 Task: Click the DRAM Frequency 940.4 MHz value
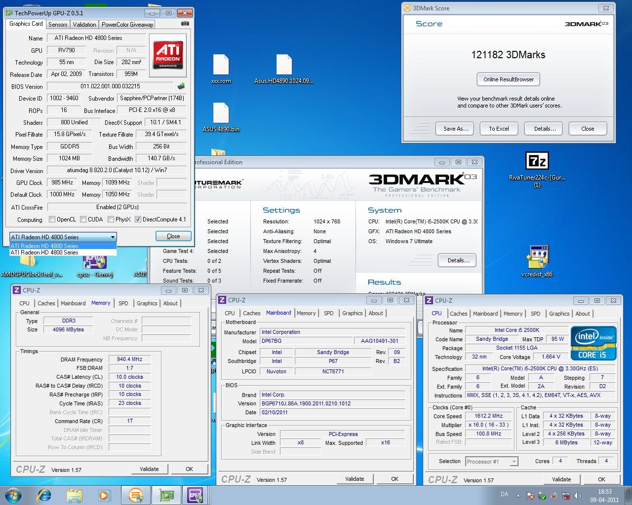coord(129,360)
